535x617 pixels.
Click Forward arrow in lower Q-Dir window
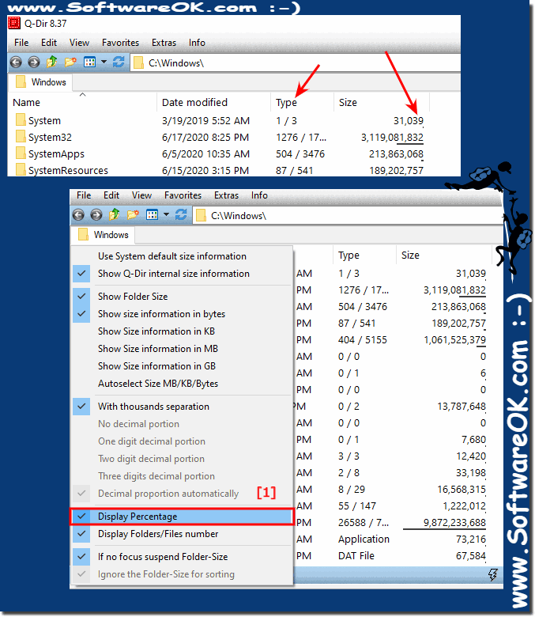(x=96, y=215)
